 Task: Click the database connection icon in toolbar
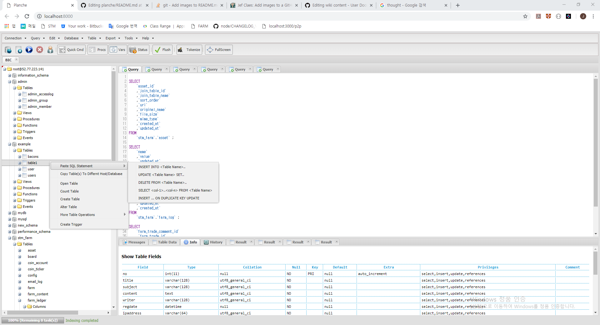pyautogui.click(x=8, y=50)
